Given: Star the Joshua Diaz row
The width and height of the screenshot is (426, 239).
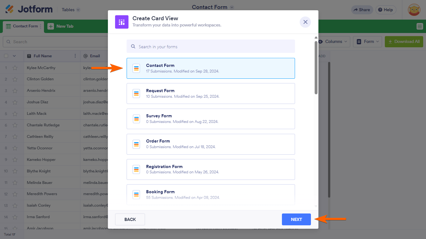Looking at the screenshot, I should coord(15,102).
